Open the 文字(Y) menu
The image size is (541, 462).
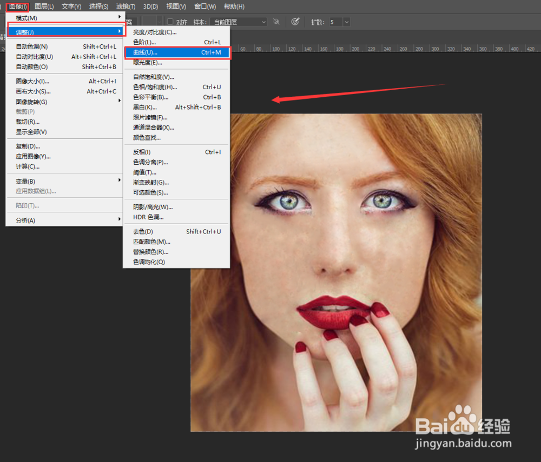pyautogui.click(x=71, y=6)
